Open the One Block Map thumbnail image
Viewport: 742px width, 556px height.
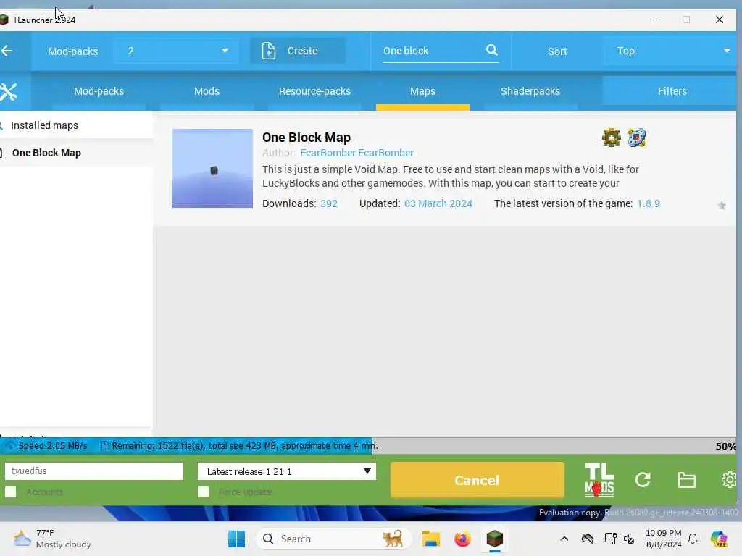click(212, 168)
